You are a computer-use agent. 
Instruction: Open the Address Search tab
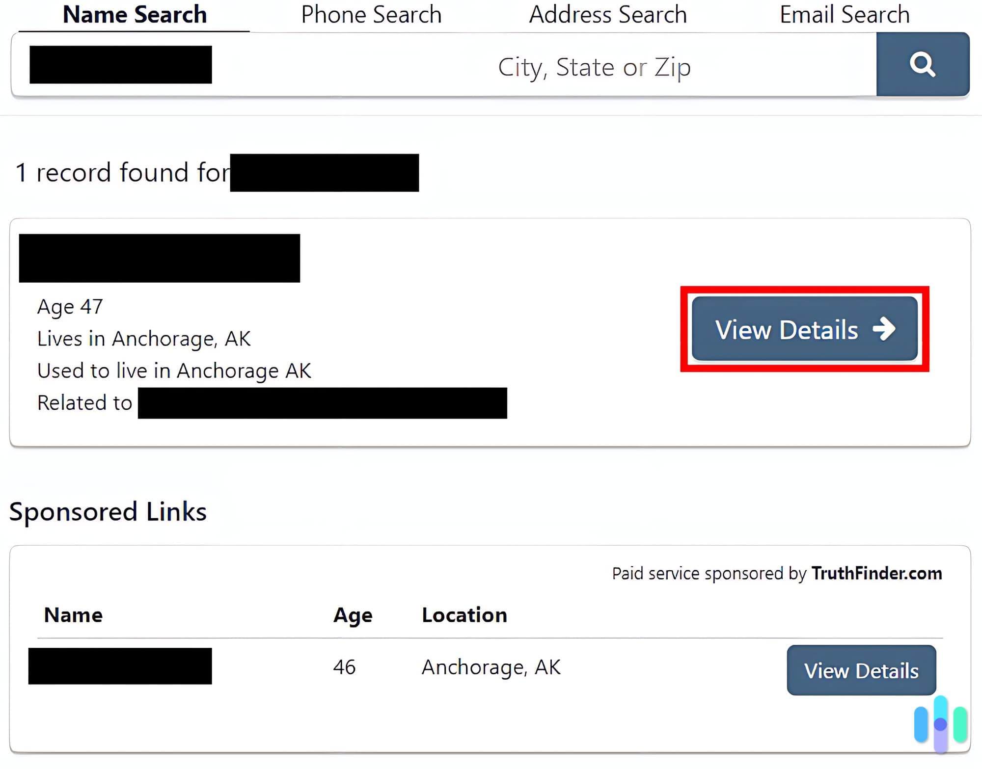tap(607, 15)
